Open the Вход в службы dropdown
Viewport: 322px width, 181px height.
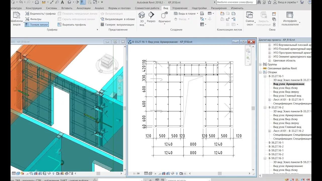click(286, 2)
